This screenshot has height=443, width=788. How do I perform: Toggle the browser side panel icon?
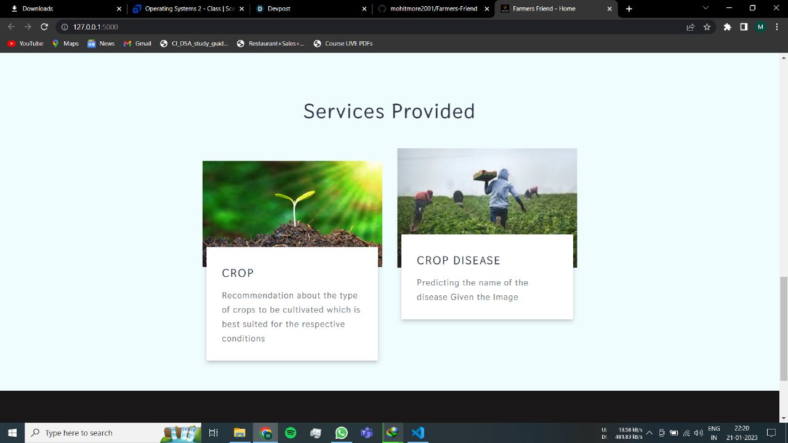pyautogui.click(x=744, y=27)
